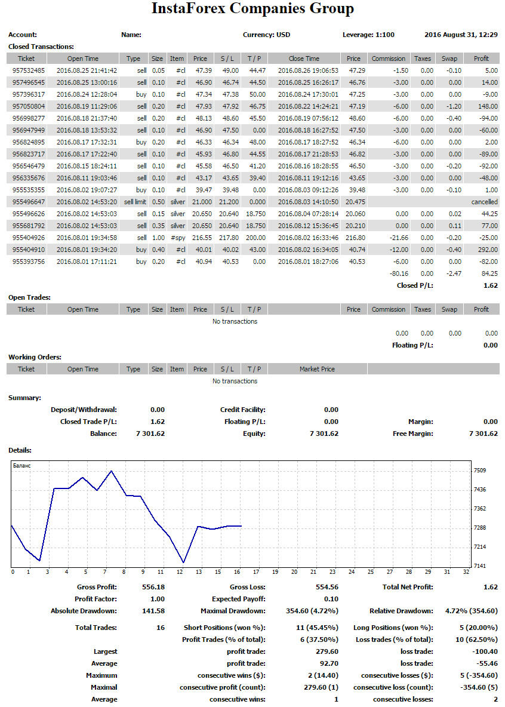Click the Market Price column header
Image resolution: width=505 pixels, height=707 pixels.
coord(317,369)
